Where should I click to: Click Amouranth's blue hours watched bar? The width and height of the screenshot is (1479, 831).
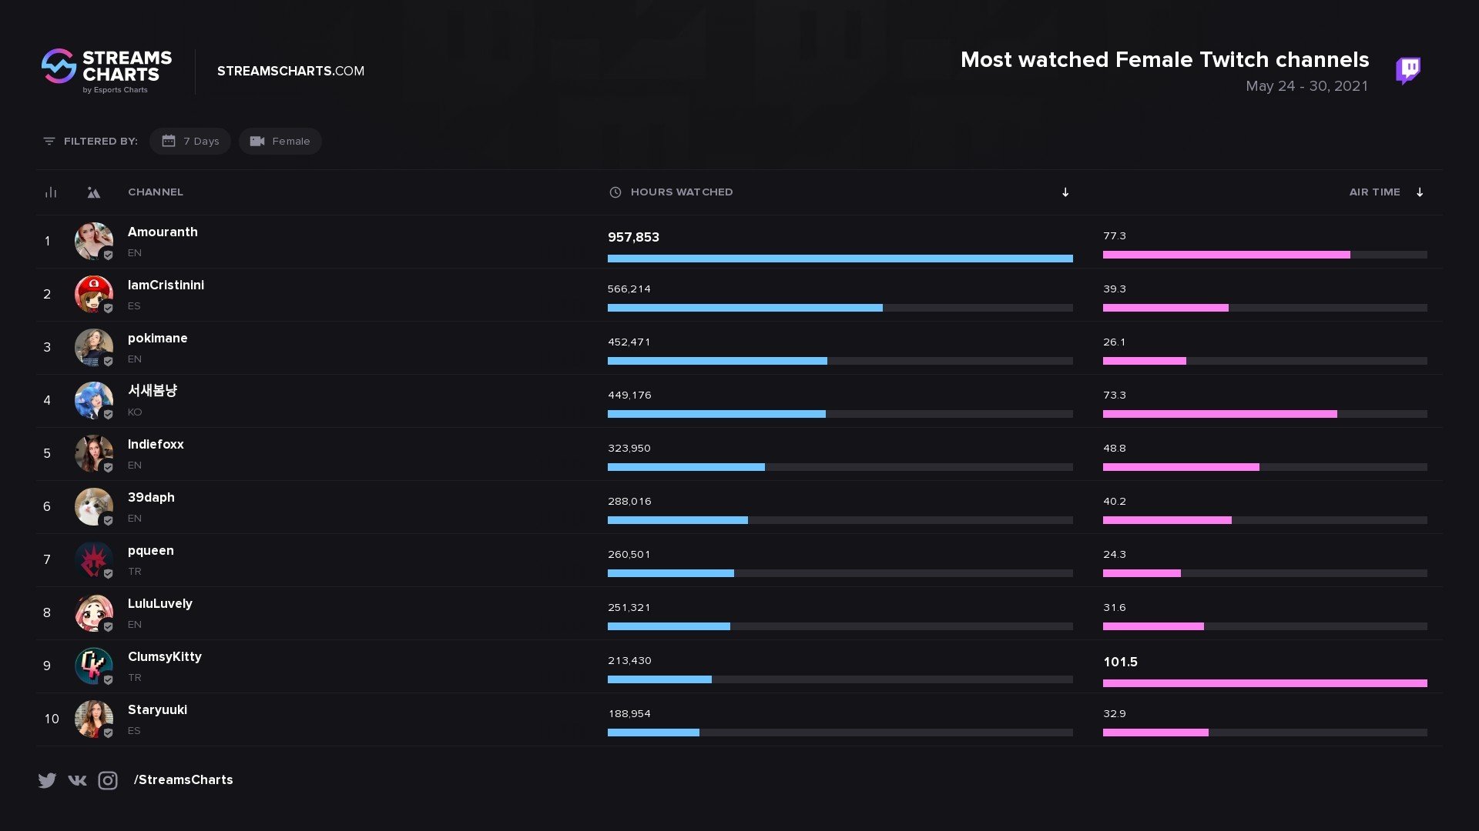click(x=840, y=259)
